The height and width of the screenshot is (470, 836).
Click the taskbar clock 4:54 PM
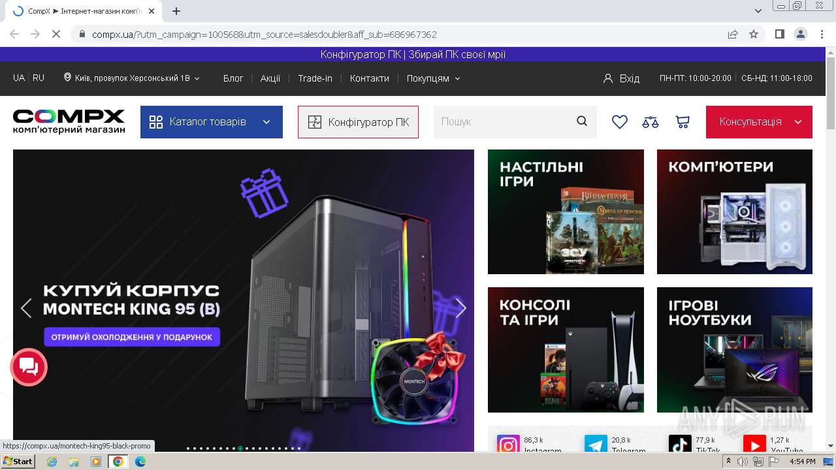tap(802, 462)
